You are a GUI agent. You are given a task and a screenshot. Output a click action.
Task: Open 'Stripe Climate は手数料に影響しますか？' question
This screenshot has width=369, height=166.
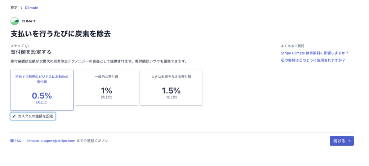(314, 53)
